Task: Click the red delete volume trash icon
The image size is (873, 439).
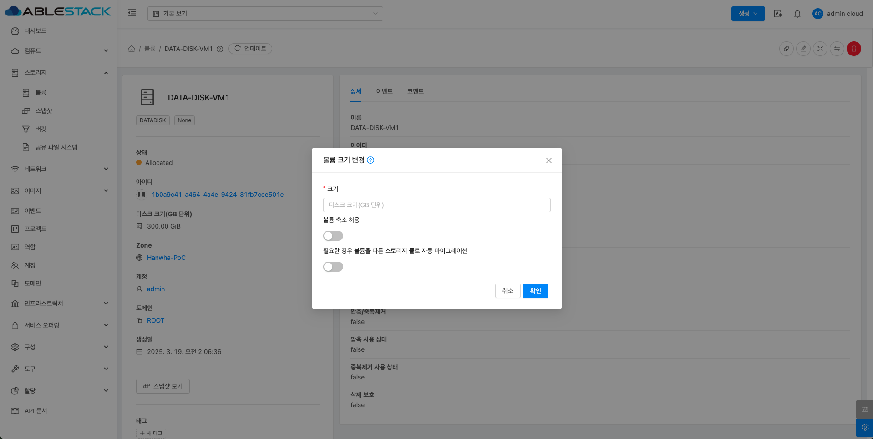Action: [853, 49]
